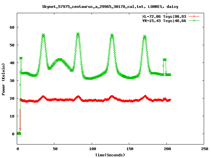Screen dimensions: 211x158
Task: Click the green peak near 80 seconds
Action: (x=78, y=34)
